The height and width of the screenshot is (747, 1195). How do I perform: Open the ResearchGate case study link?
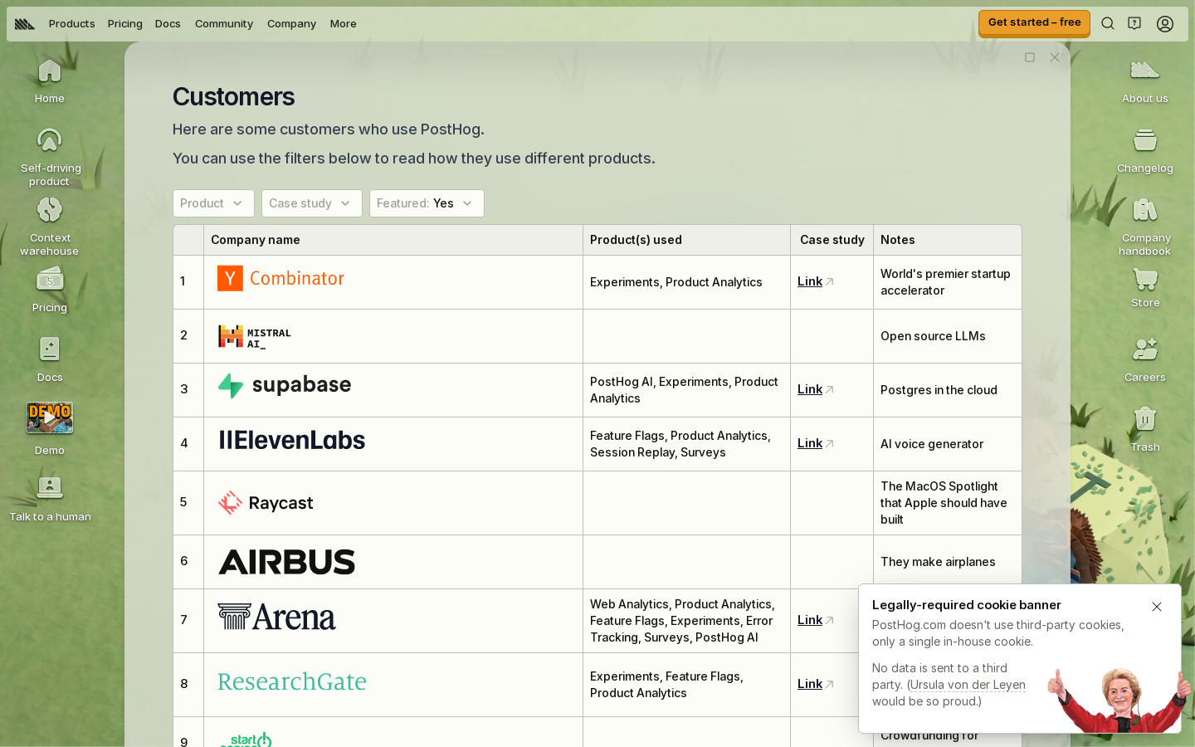click(816, 684)
